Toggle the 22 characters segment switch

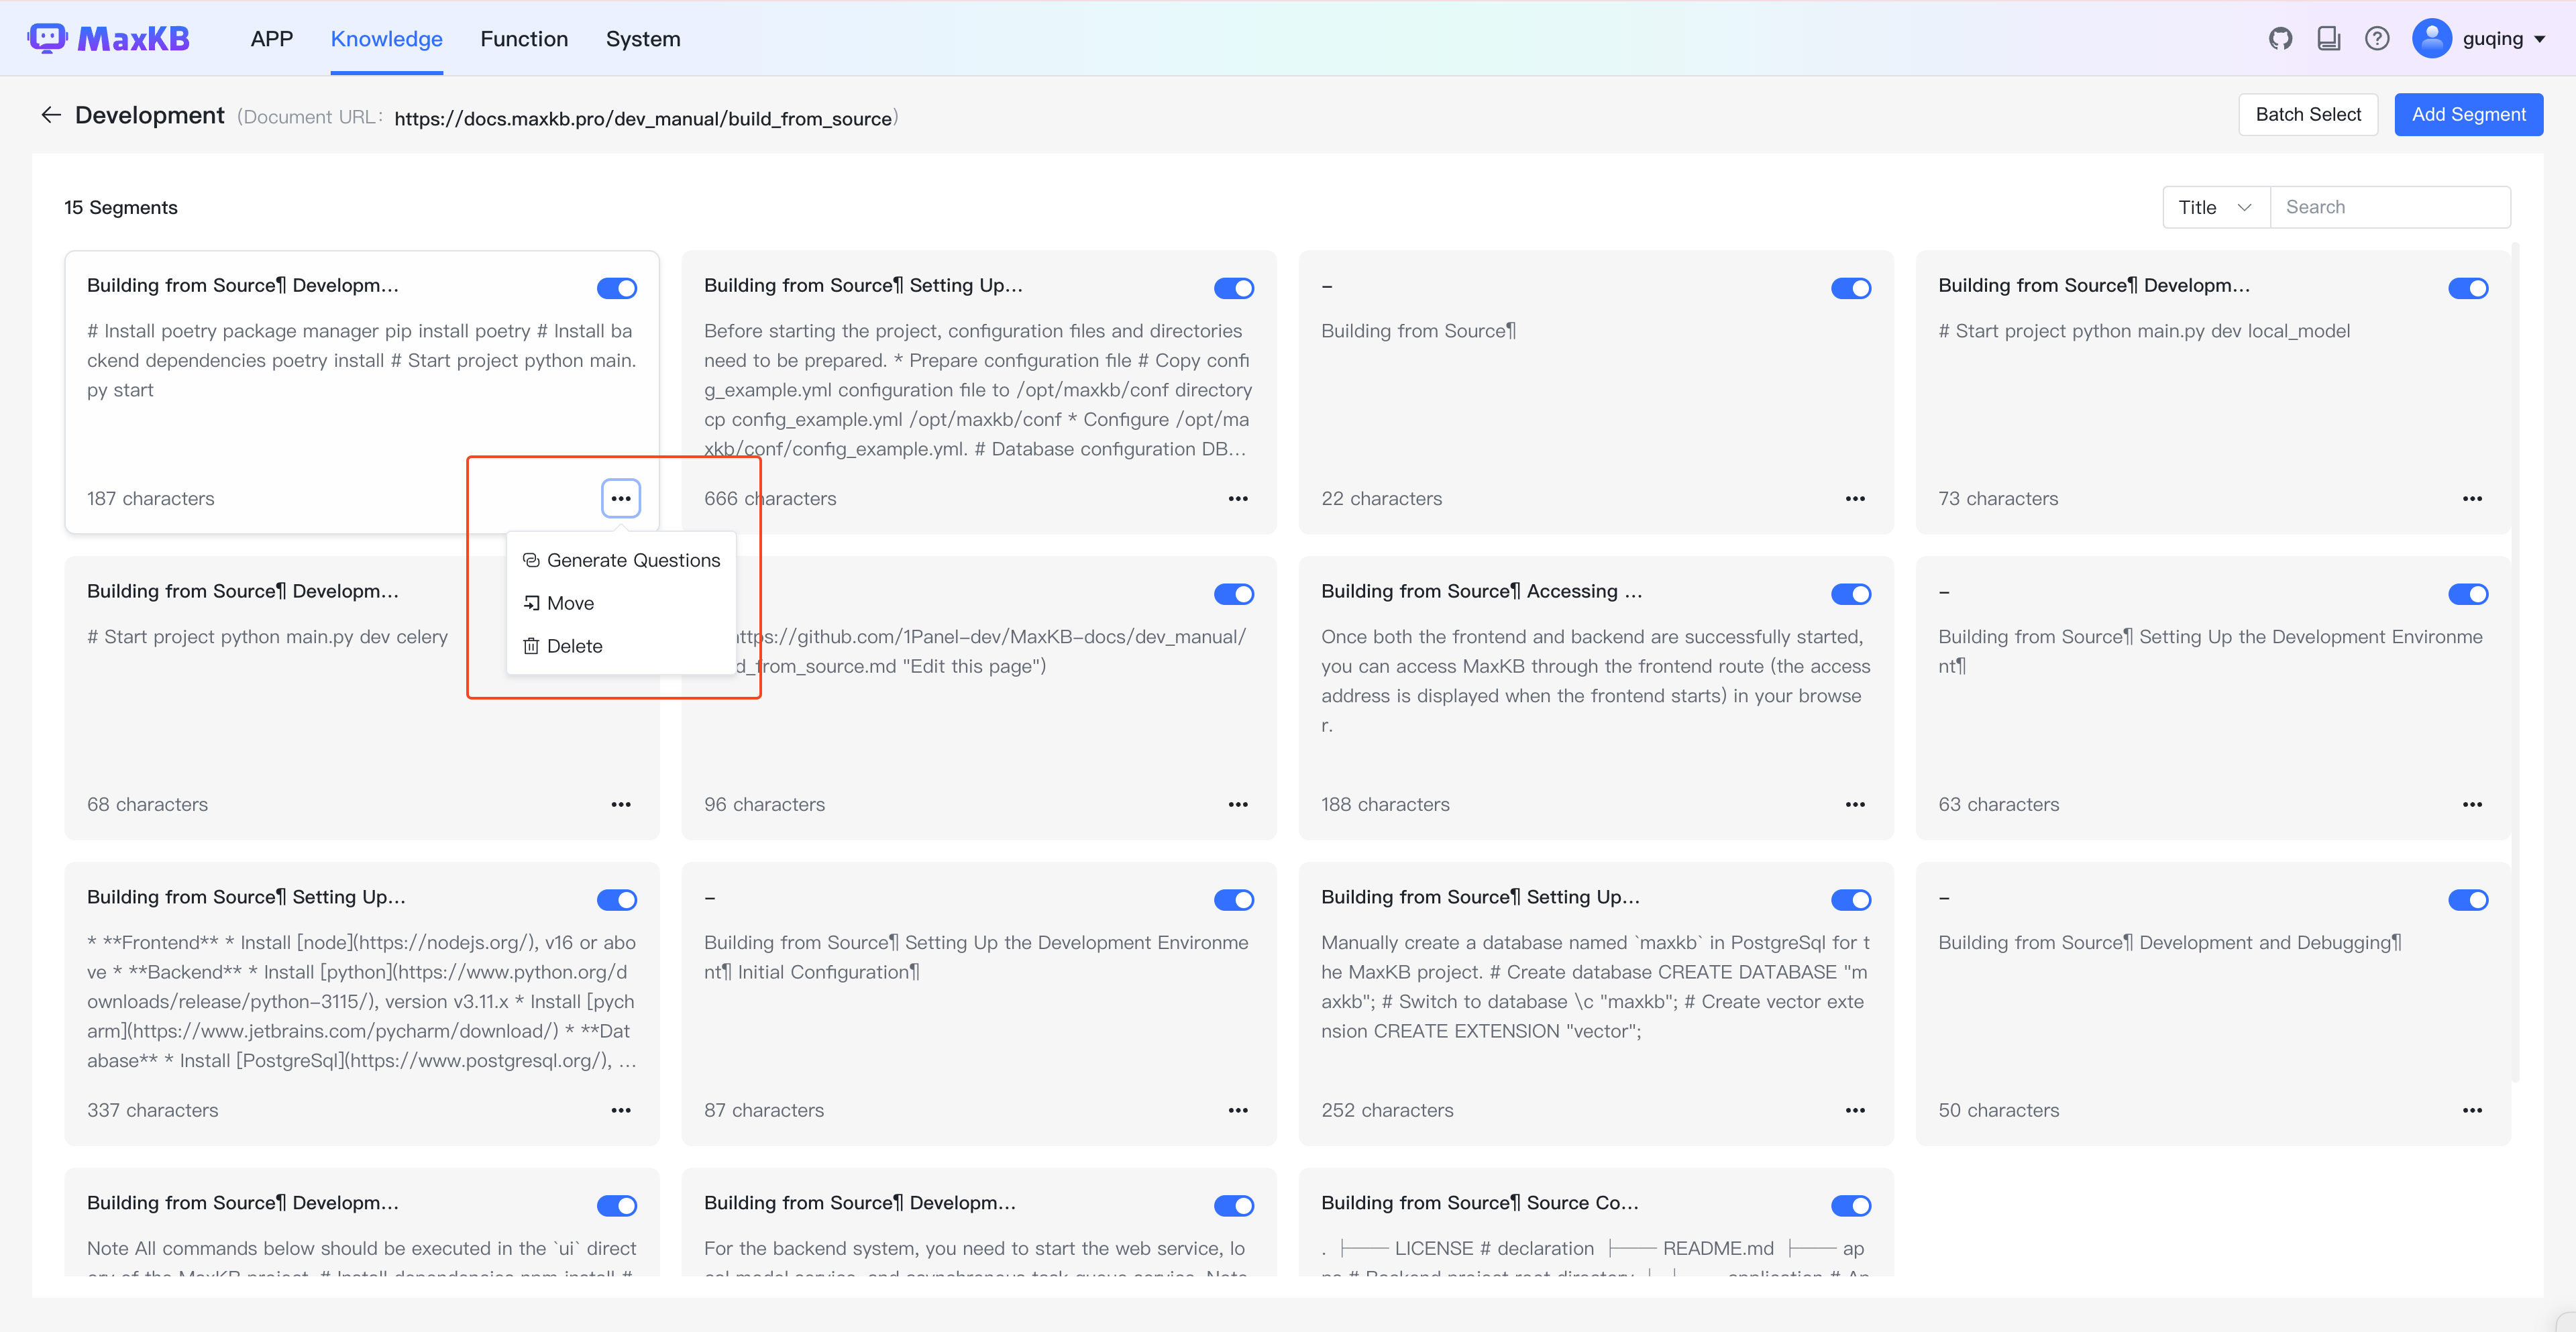pyautogui.click(x=1851, y=288)
